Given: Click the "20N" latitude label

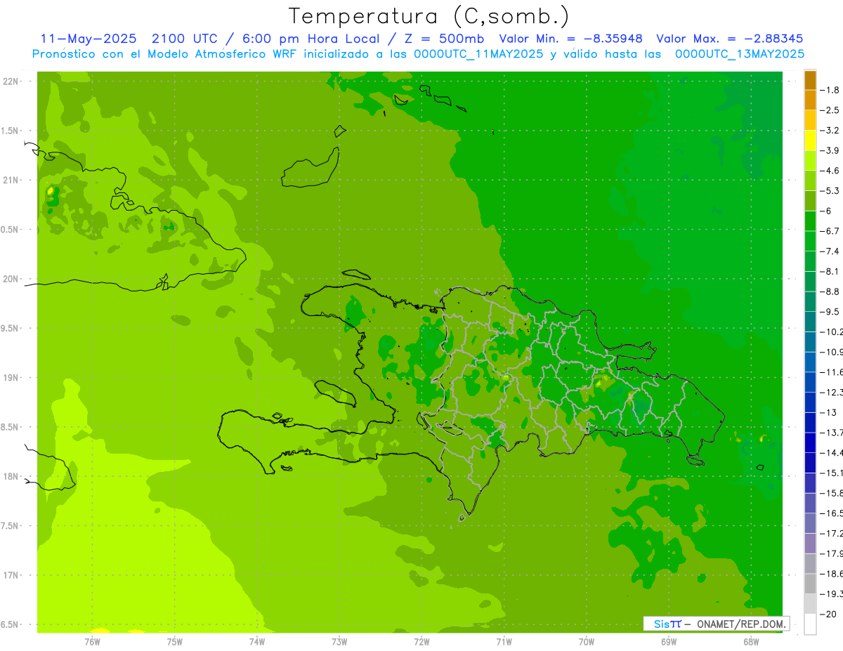Looking at the screenshot, I should [11, 279].
